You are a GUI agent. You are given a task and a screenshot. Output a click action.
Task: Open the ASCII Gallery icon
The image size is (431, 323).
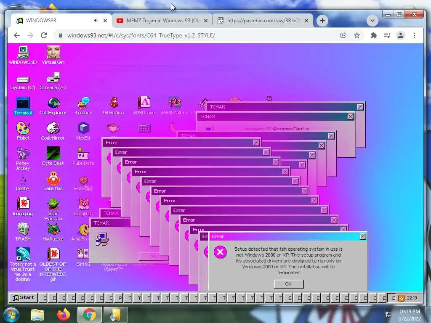tap(174, 106)
